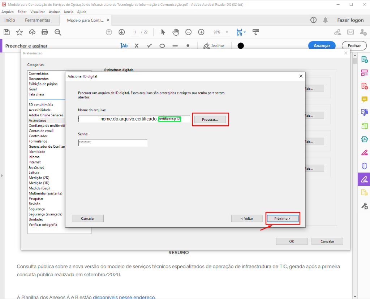The width and height of the screenshot is (370, 299).
Task: Open the Help question mark icon
Action: tap(313, 20)
